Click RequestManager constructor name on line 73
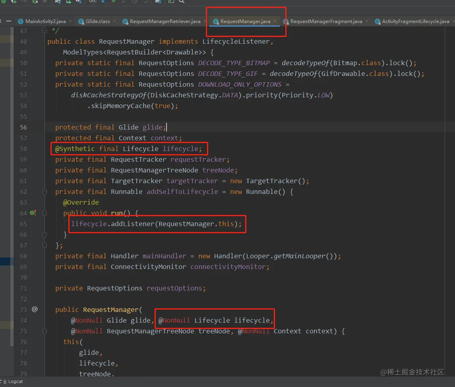 [x=111, y=310]
